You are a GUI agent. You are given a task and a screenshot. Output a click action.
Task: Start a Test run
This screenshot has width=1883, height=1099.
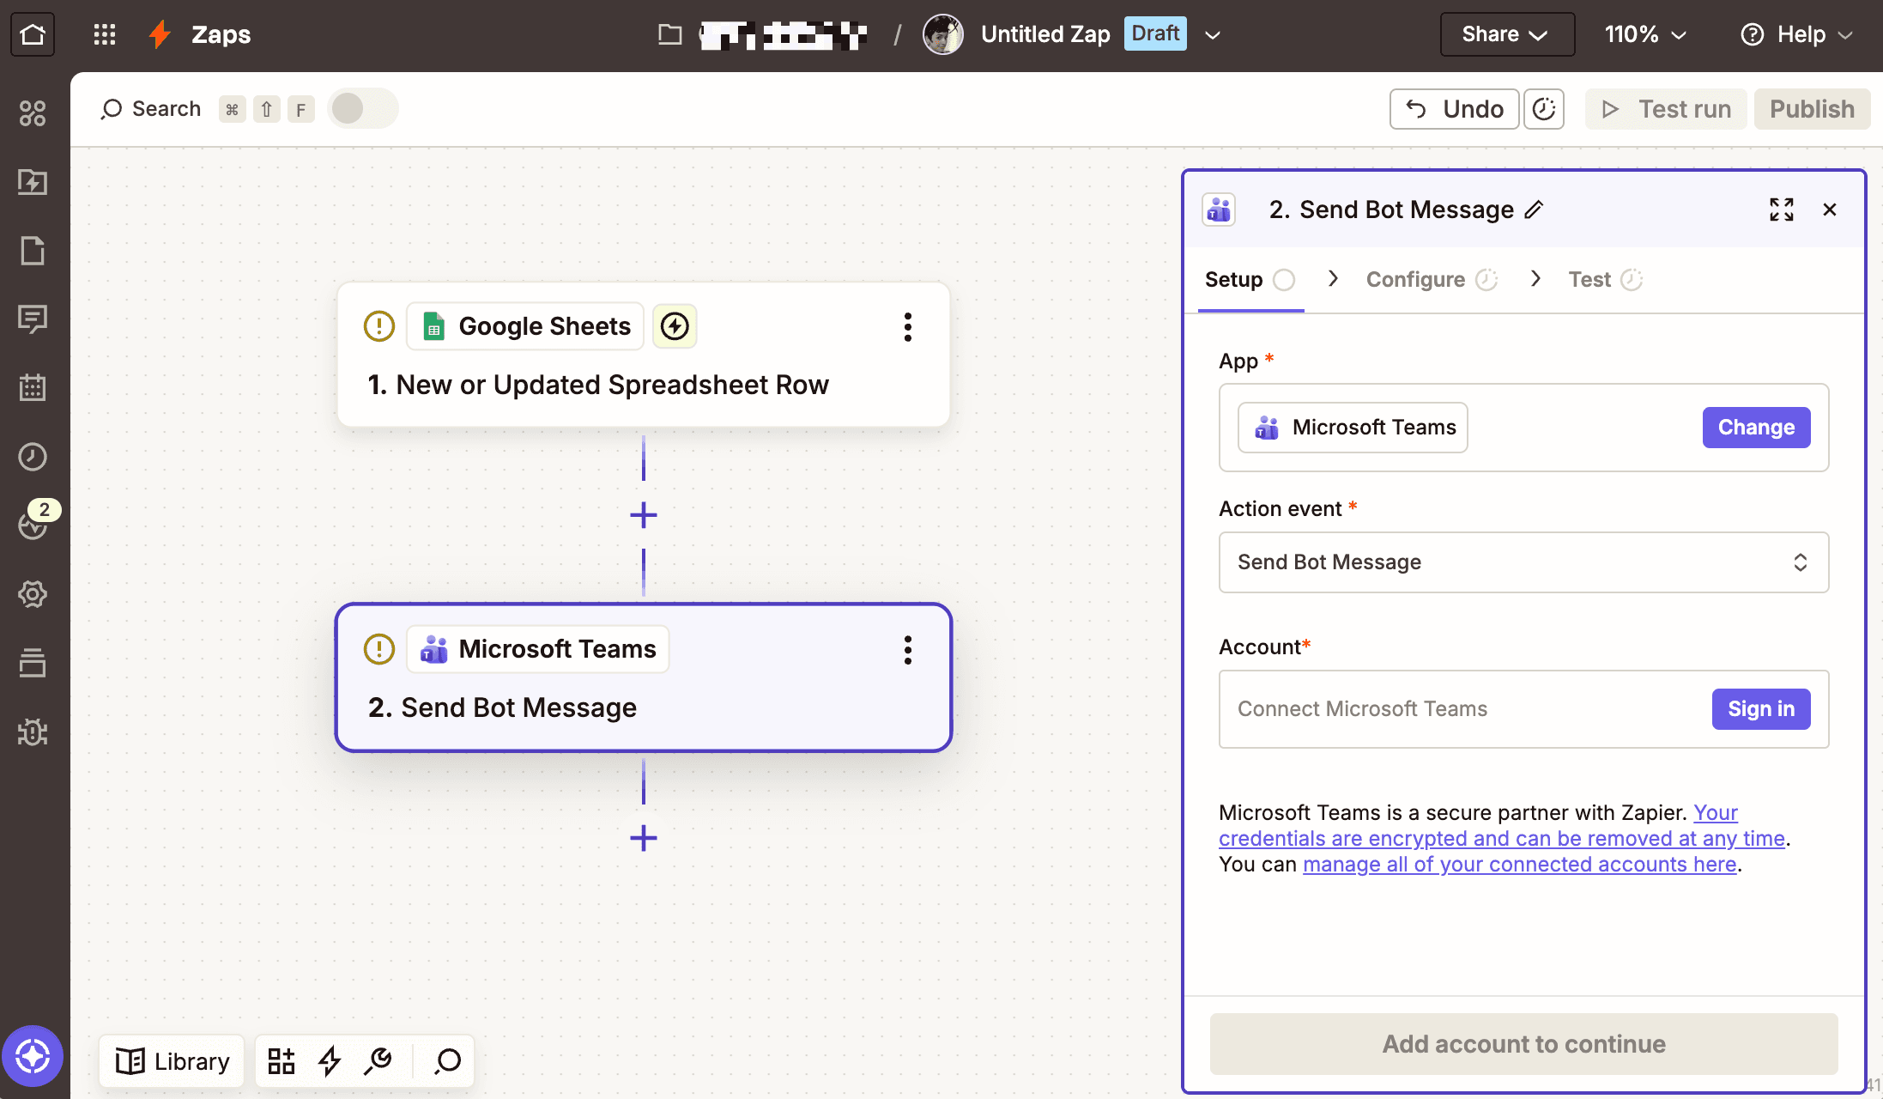tap(1666, 109)
